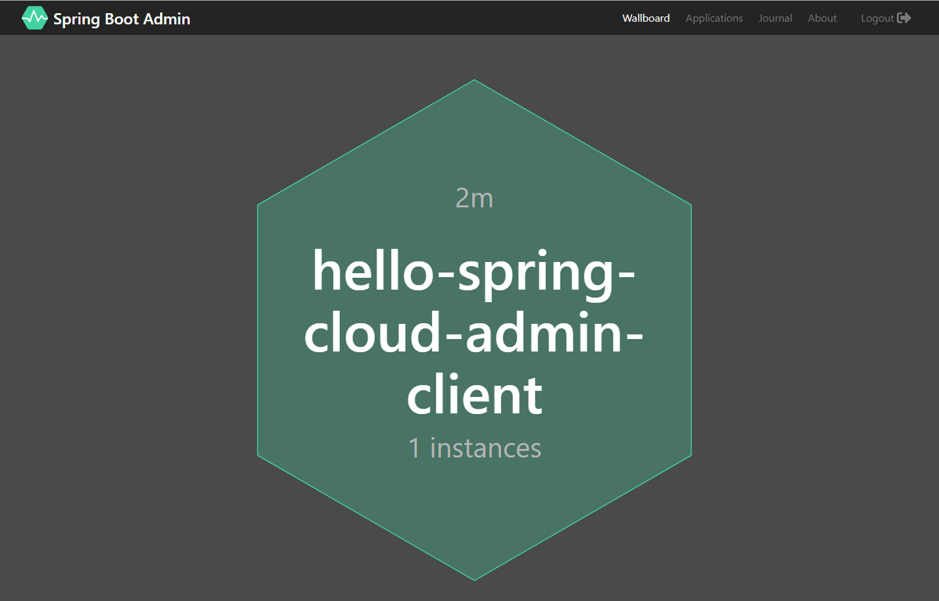Go to the Journal tab

click(775, 18)
